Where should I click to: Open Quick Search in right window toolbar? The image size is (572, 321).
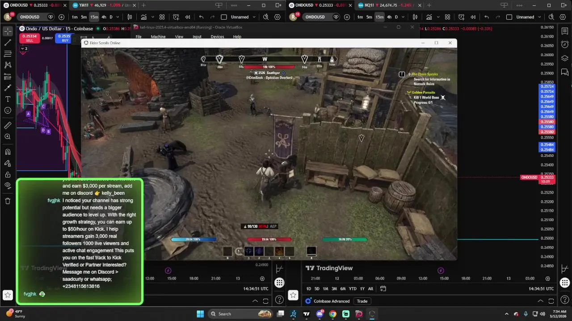[x=551, y=17]
